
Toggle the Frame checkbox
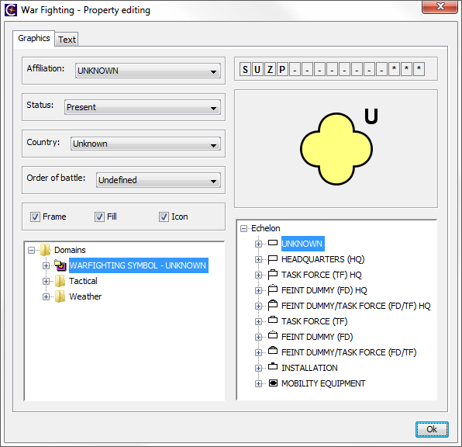click(x=35, y=217)
